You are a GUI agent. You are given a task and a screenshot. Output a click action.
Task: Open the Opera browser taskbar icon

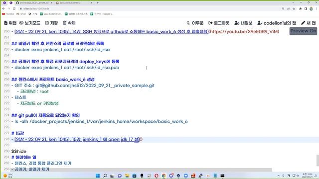[x=156, y=176]
